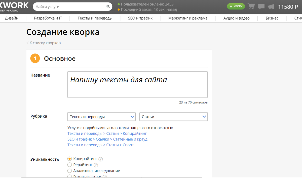Click the К списку кворков link
Viewport: 302px width, 178px height.
point(45,43)
